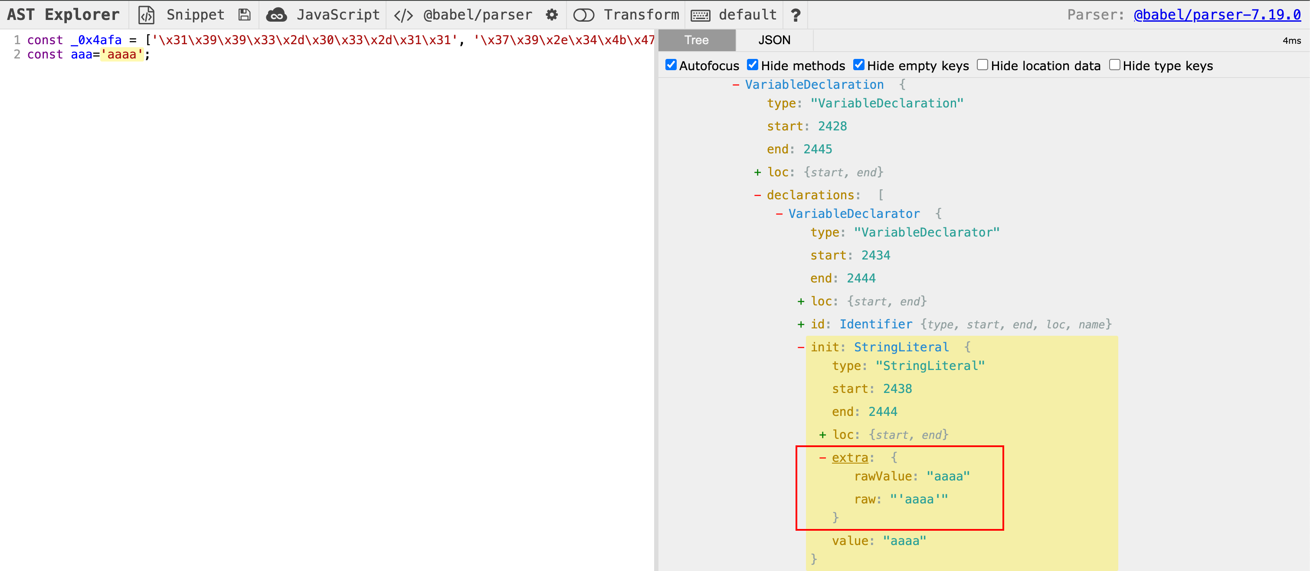Click the Snippet file icon
Screen dimensions: 1310x571
pyautogui.click(x=147, y=15)
